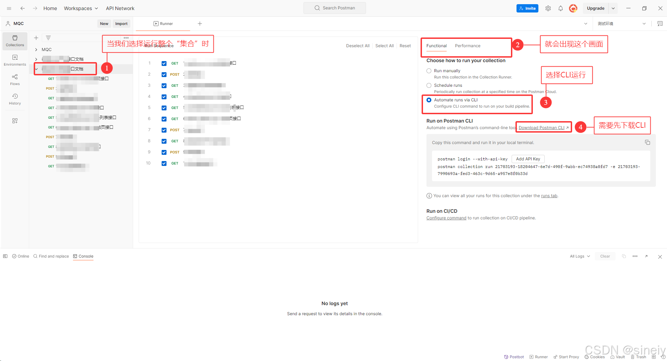
Task: Click the Invite button
Action: (x=527, y=8)
